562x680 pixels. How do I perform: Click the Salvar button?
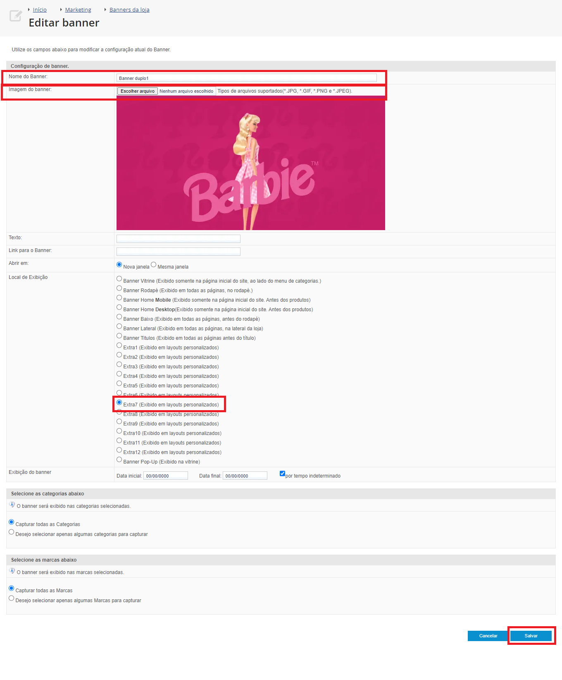(531, 636)
